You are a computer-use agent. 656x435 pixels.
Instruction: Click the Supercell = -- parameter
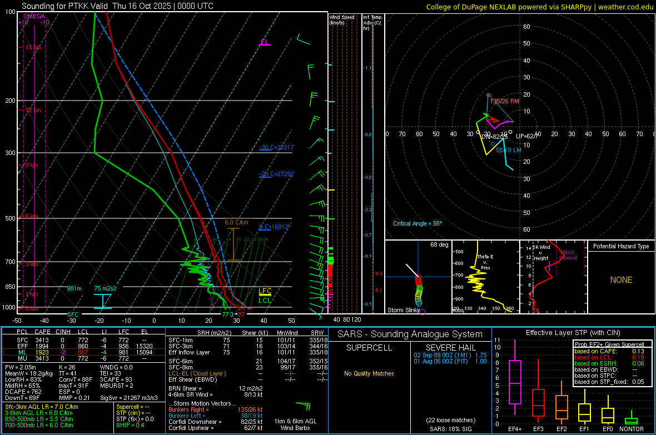tap(133, 407)
